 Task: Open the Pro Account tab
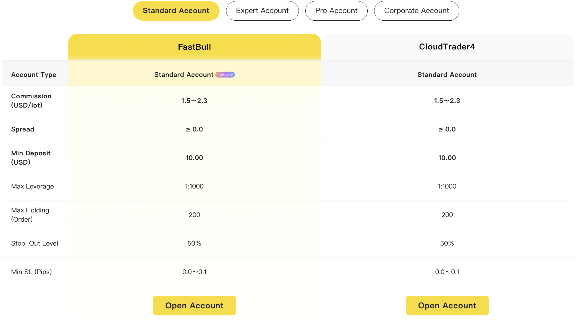tap(336, 11)
